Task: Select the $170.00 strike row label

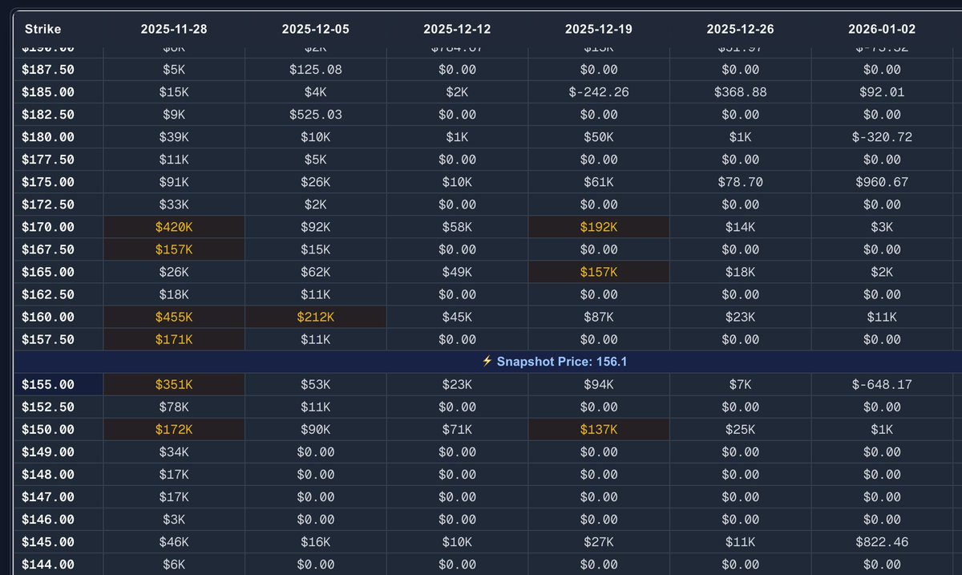Action: pos(50,227)
